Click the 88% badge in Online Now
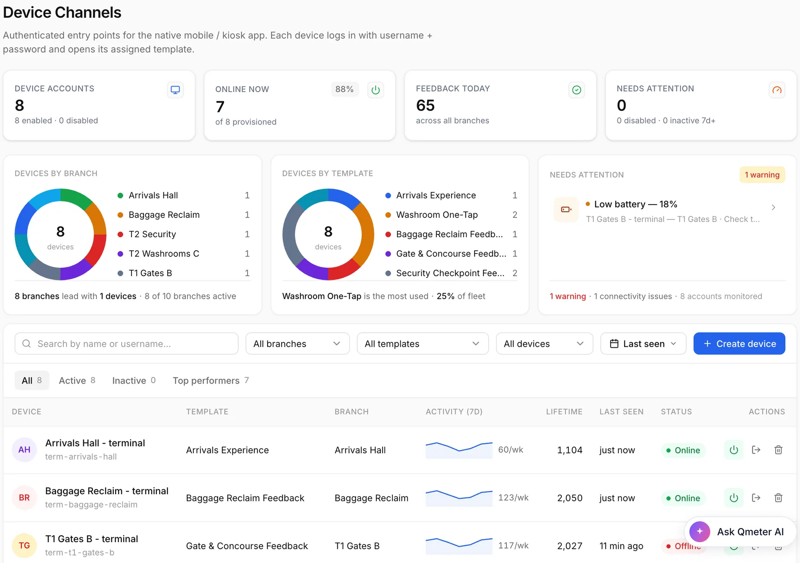This screenshot has width=800, height=563. [344, 89]
